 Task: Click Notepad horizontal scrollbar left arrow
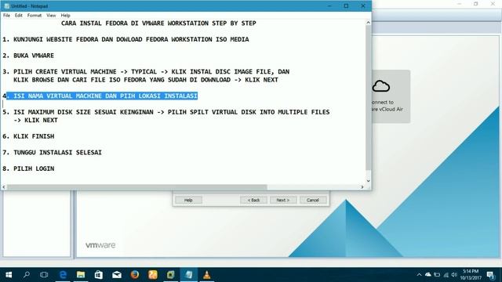coord(4,187)
